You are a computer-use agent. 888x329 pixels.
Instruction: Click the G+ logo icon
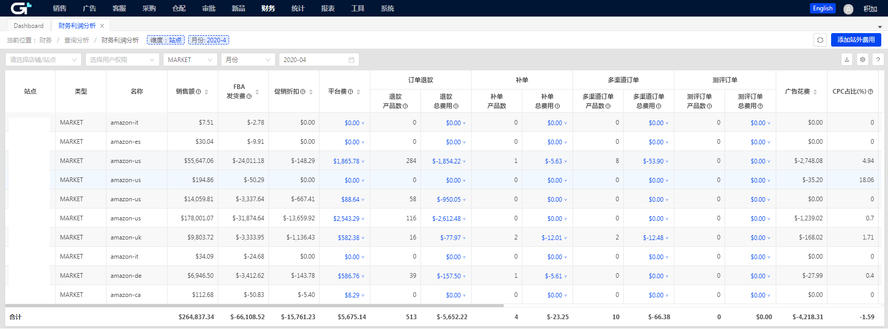tap(21, 8)
